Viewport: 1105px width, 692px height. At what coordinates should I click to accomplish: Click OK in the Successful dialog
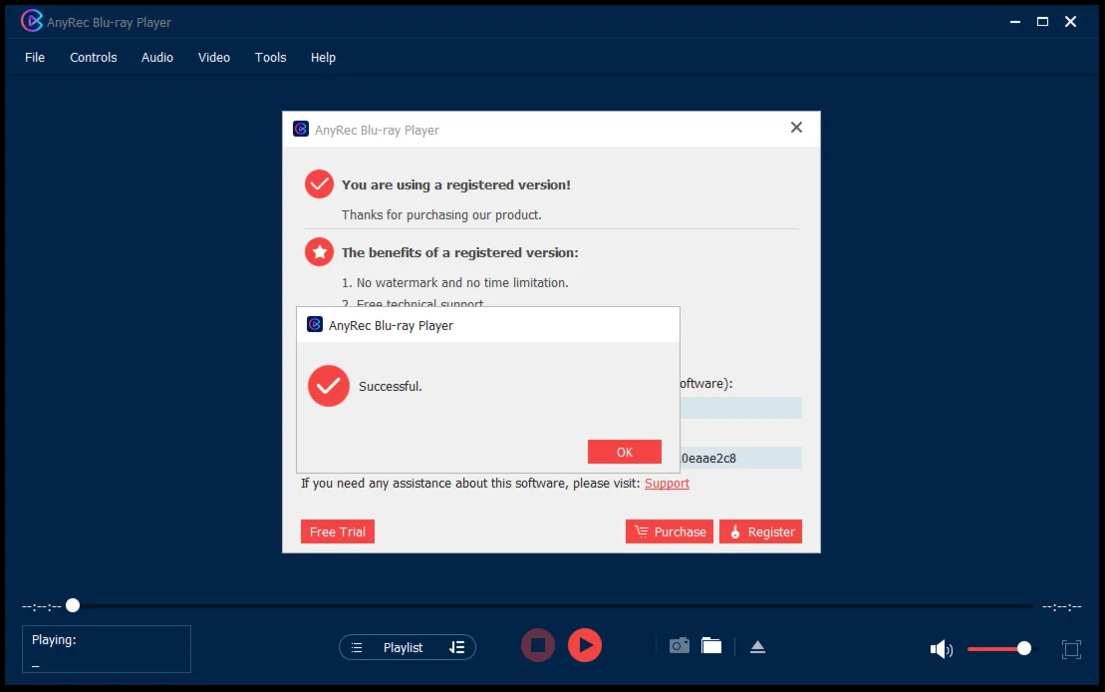point(625,452)
